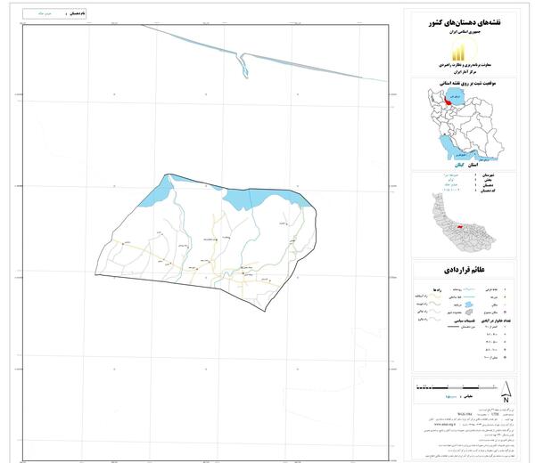Viewport: 535px width, 463px height.
Task: Click the 'راه ها' roads heading in the legend
Action: pos(437,290)
